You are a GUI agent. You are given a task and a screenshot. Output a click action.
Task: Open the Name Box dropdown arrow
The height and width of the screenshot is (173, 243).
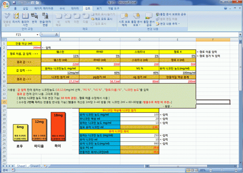37,35
